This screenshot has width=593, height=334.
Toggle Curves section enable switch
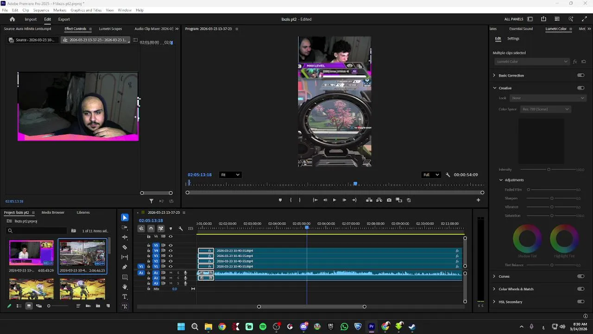pos(581,276)
